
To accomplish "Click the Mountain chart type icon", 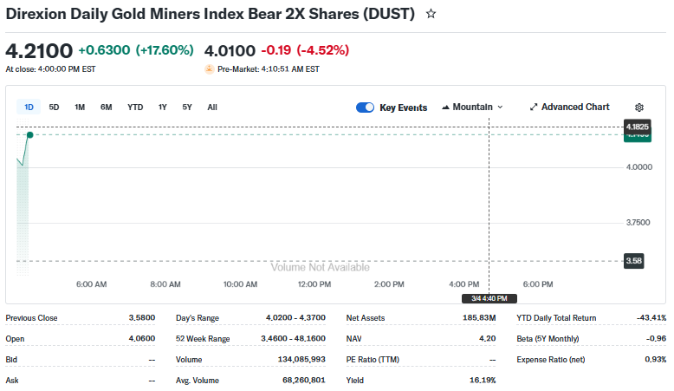I will 445,108.
